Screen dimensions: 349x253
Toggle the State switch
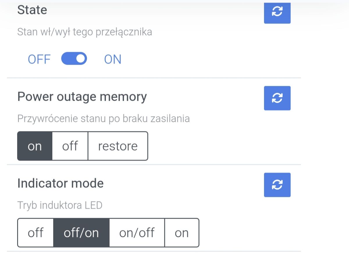[74, 59]
